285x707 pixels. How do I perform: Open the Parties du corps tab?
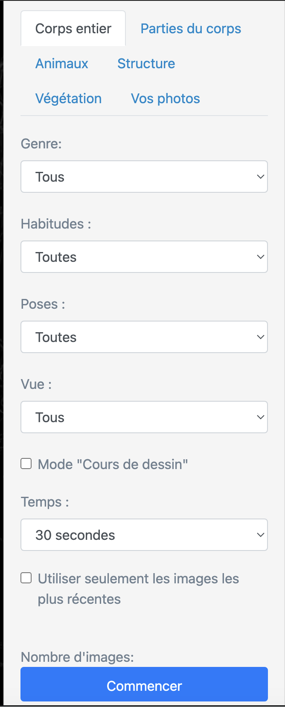click(191, 29)
